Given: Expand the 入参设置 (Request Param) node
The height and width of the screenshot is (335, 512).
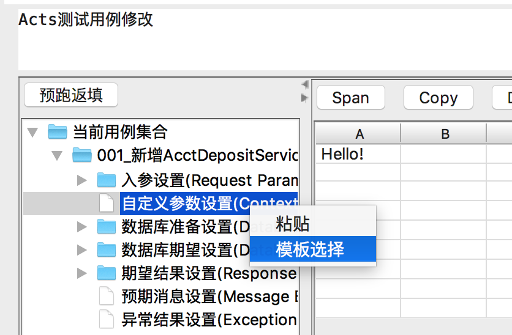Looking at the screenshot, I should 81,180.
